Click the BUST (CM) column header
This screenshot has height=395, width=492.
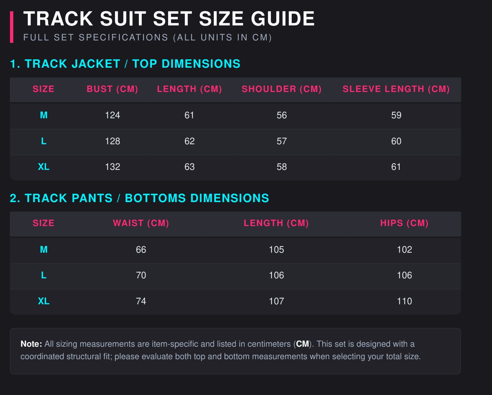112,89
